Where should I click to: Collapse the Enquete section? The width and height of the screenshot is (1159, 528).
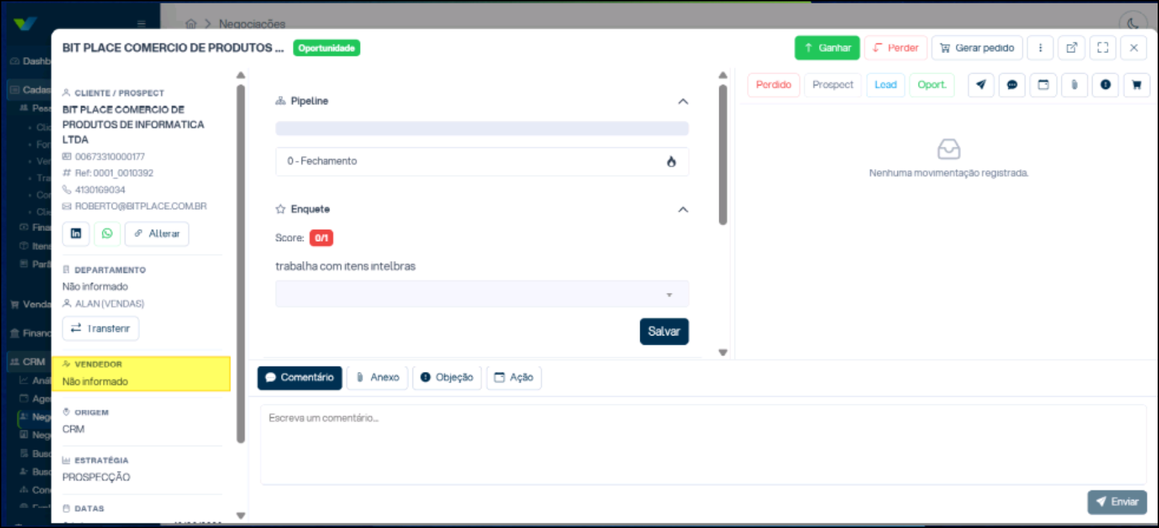(683, 210)
